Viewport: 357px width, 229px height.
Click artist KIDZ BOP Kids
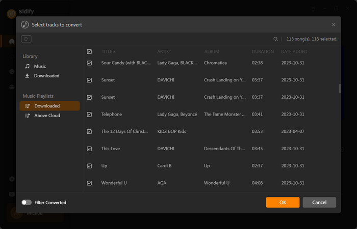pos(171,131)
